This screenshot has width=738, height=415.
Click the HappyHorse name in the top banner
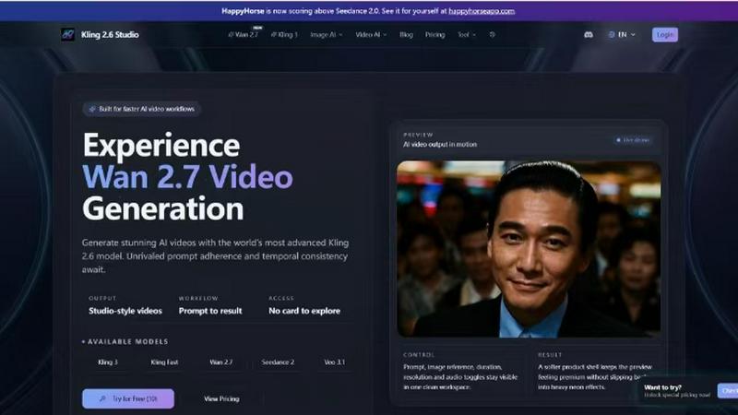pyautogui.click(x=243, y=11)
